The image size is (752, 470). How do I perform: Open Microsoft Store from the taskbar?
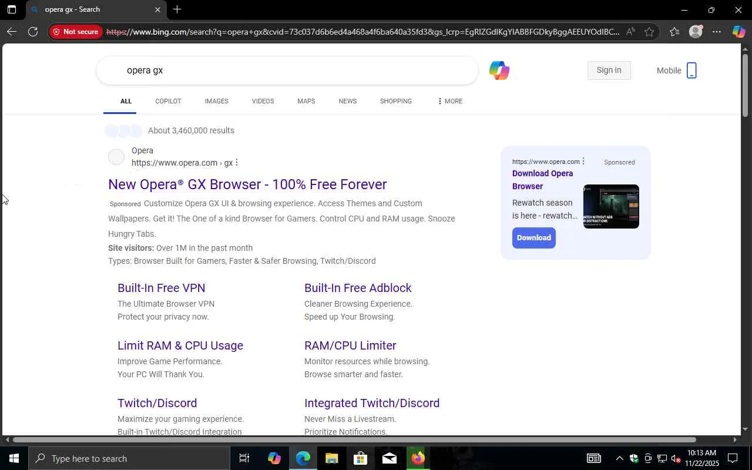(x=360, y=458)
